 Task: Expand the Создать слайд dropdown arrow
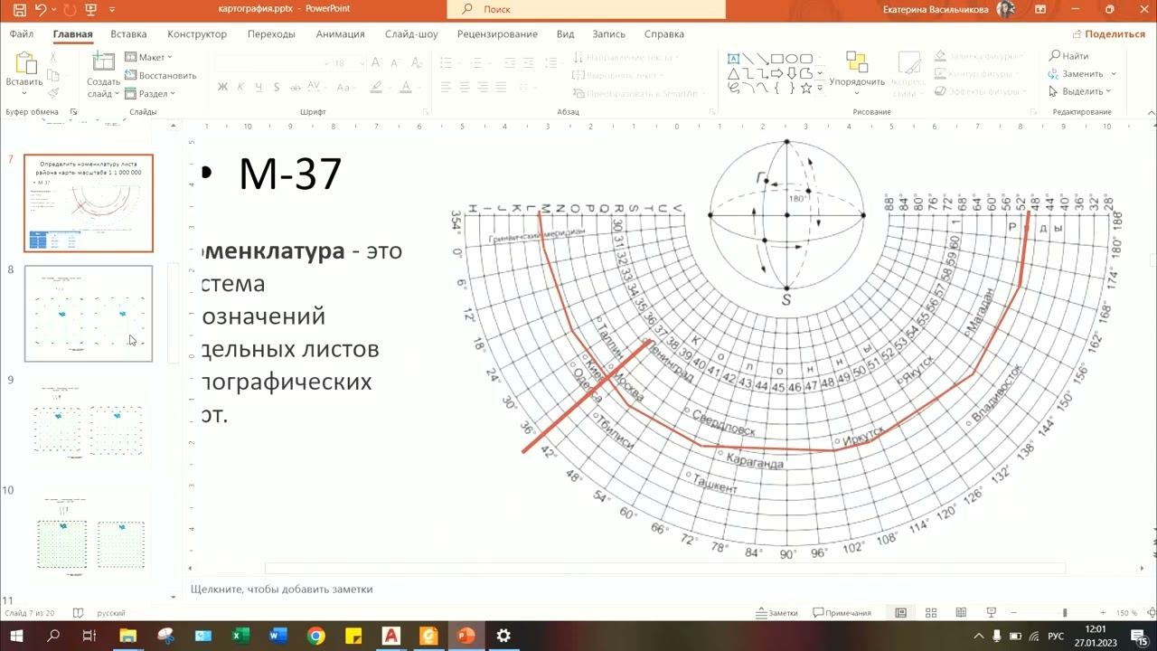(117, 93)
